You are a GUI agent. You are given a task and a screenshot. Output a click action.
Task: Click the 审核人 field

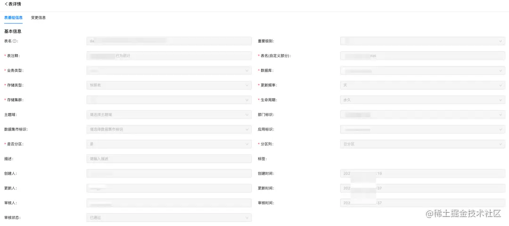(x=169, y=203)
